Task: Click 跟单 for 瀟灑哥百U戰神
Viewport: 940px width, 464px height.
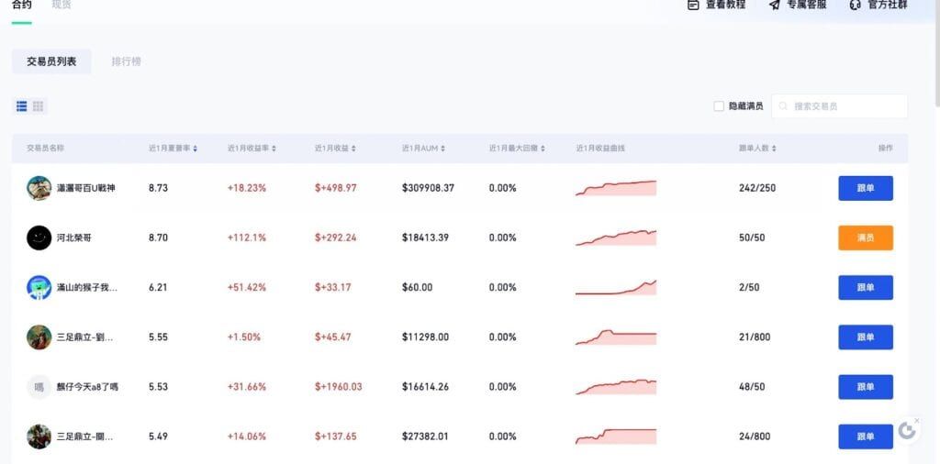Action: click(865, 188)
